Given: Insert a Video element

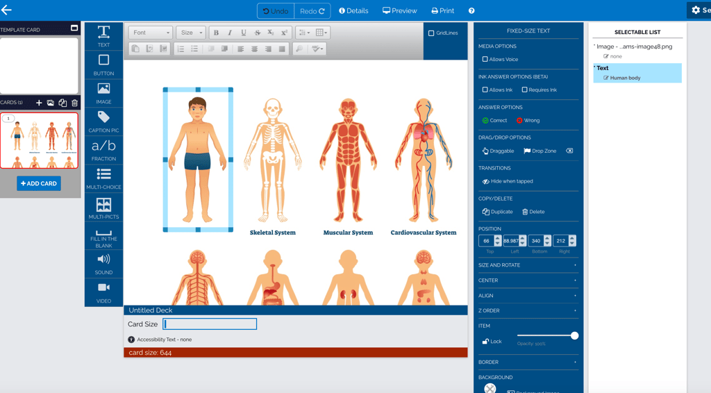Looking at the screenshot, I should (103, 292).
